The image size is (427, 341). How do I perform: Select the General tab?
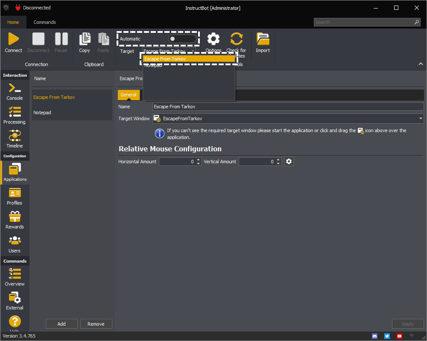[129, 95]
